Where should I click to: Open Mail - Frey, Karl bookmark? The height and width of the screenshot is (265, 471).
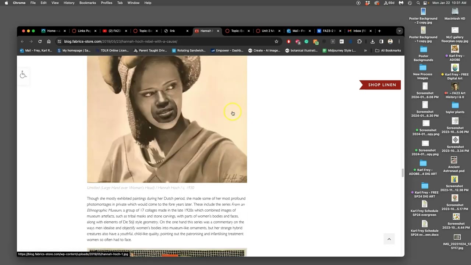click(36, 50)
